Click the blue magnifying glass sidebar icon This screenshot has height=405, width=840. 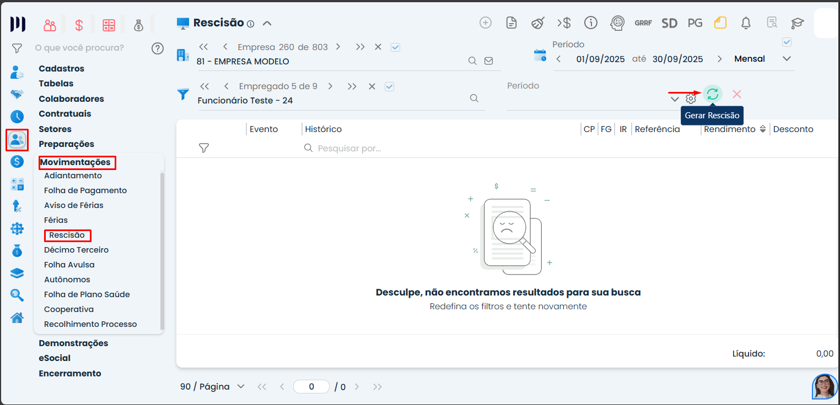pos(17,295)
